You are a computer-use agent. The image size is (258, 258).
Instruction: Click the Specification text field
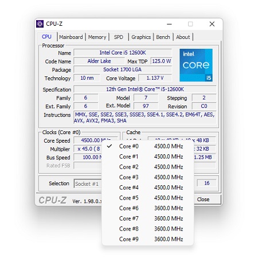(x=145, y=89)
